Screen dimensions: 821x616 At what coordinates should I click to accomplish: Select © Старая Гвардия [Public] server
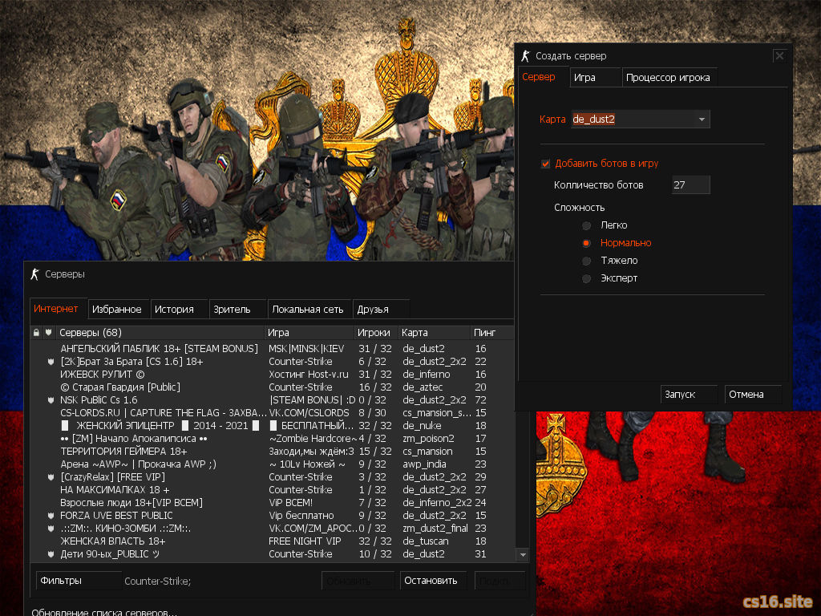pos(273,387)
